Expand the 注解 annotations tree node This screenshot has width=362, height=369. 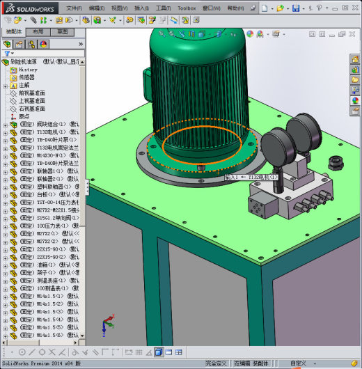click(x=6, y=86)
